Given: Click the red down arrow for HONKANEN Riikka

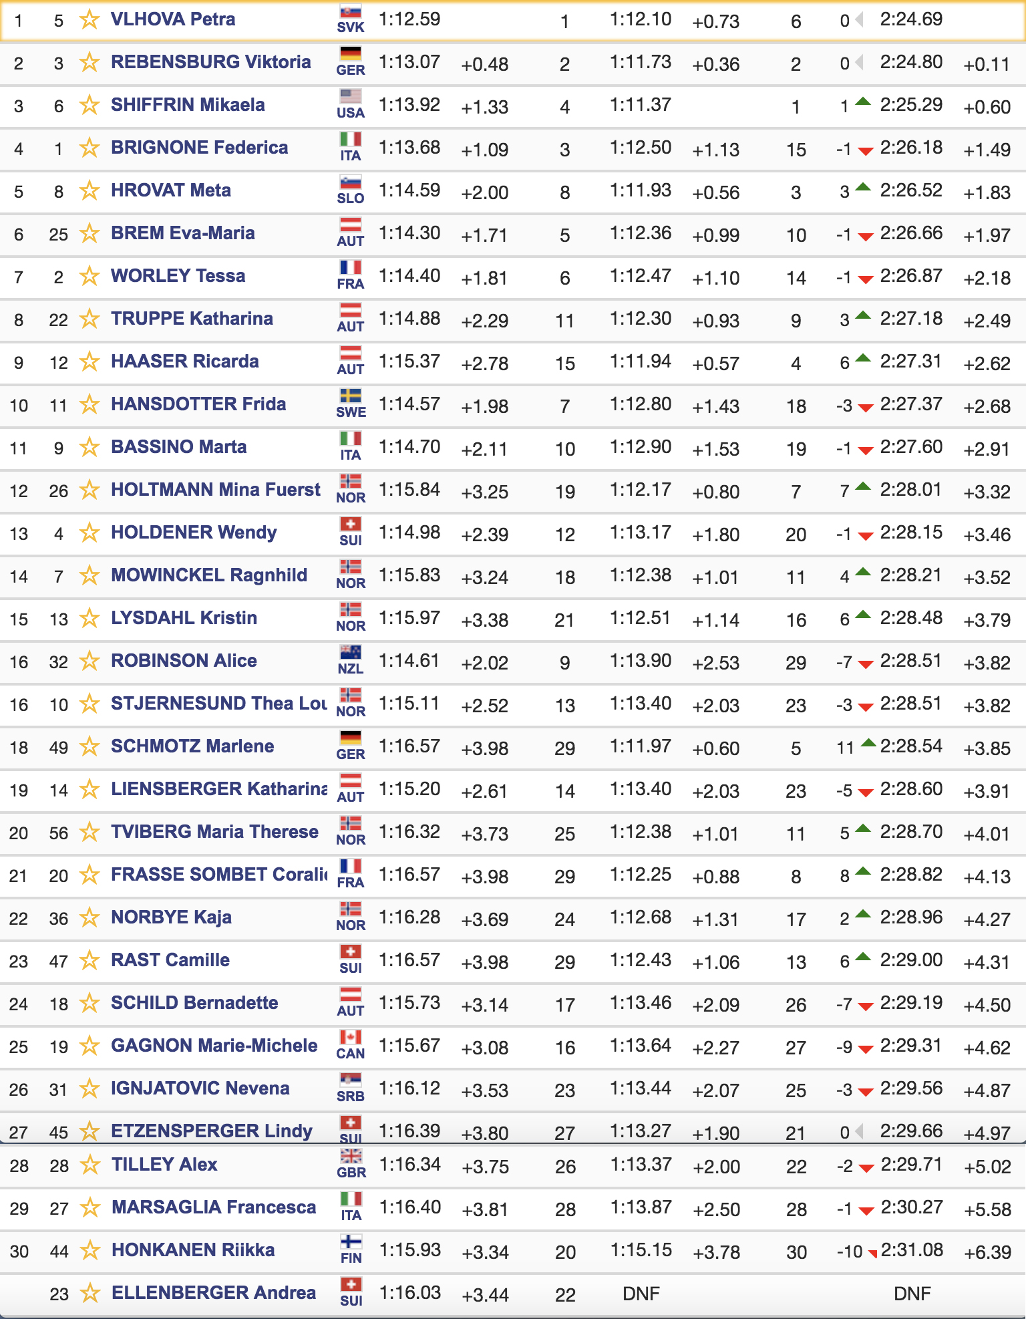Looking at the screenshot, I should coord(872,1254).
